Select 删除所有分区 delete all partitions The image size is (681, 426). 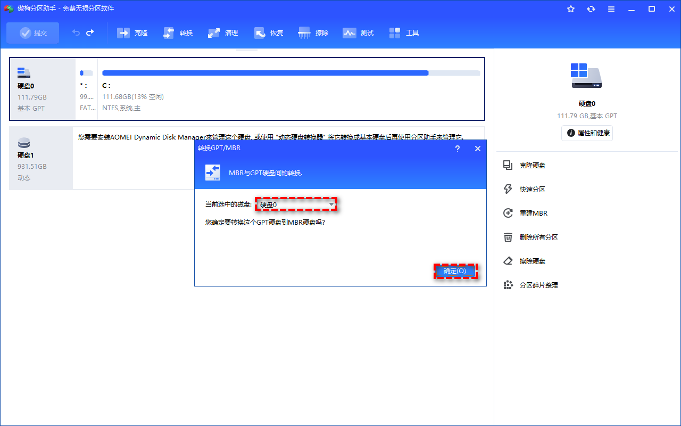coord(538,237)
